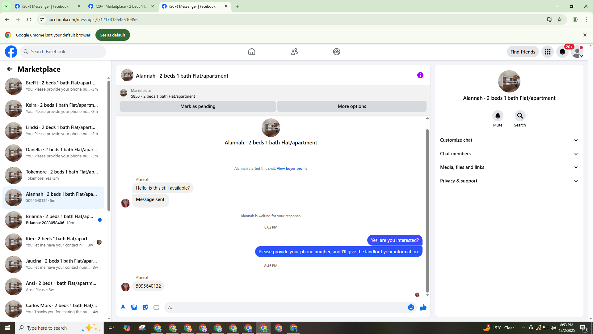Screen dimensions: 593x334
Task: Send a thumbs-up like
Action: click(x=423, y=307)
